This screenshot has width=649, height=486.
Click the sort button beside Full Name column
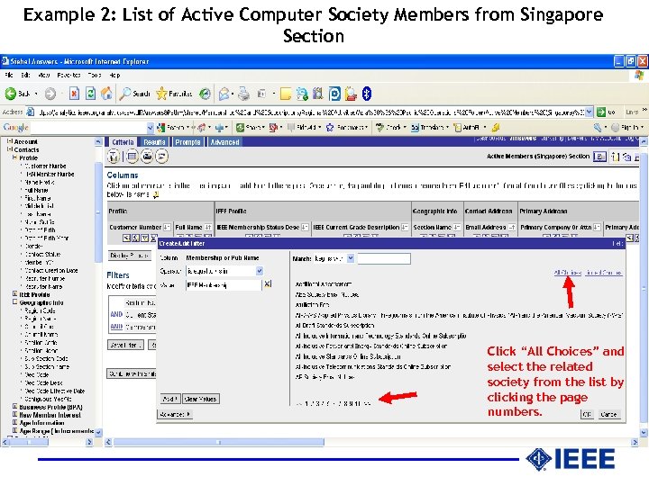click(208, 227)
